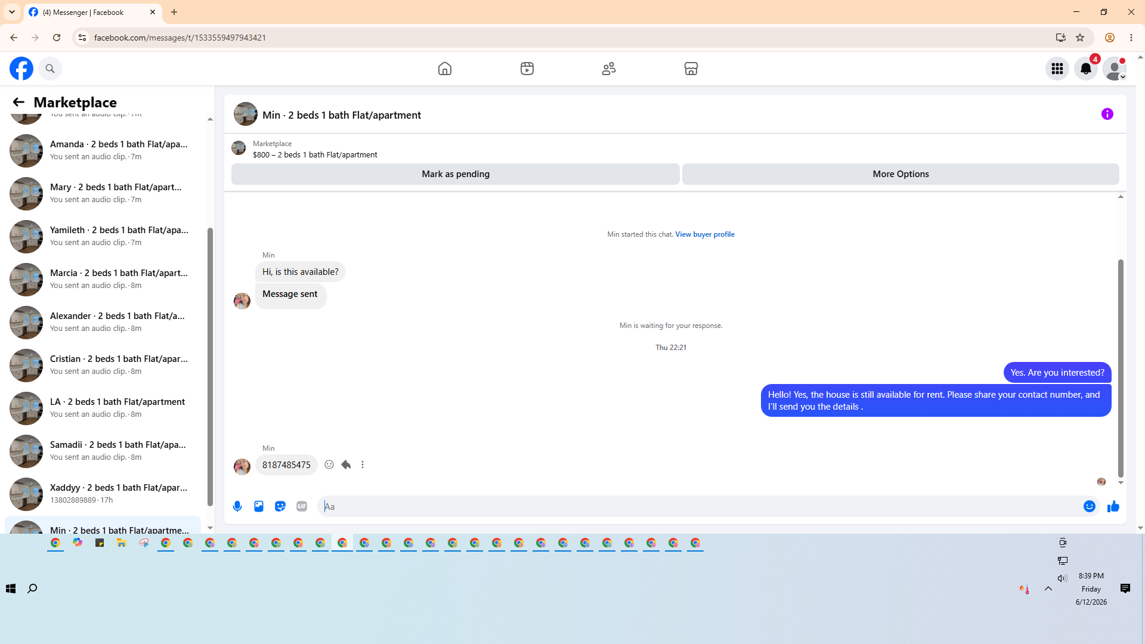Attach a photo file to the message
1145x644 pixels.
coord(259,506)
